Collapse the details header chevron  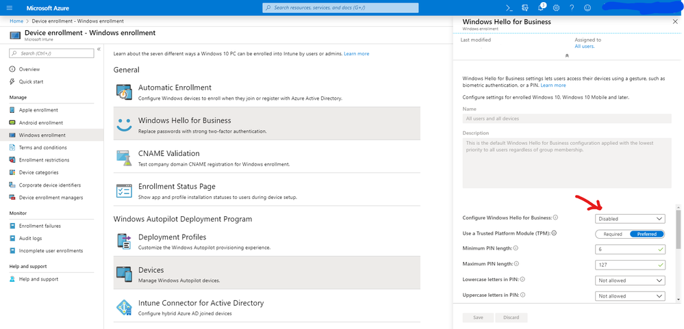(x=567, y=56)
